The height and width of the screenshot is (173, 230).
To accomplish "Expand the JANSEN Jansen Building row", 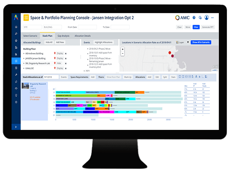I will coord(24,58).
